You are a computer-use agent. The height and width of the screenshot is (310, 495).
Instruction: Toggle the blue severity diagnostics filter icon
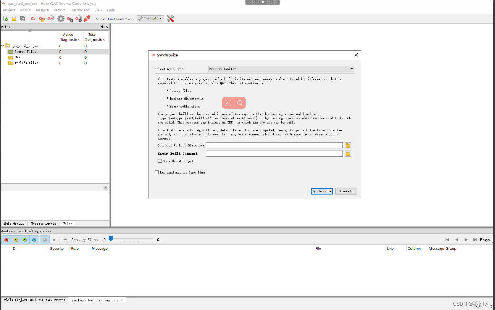tap(34, 240)
